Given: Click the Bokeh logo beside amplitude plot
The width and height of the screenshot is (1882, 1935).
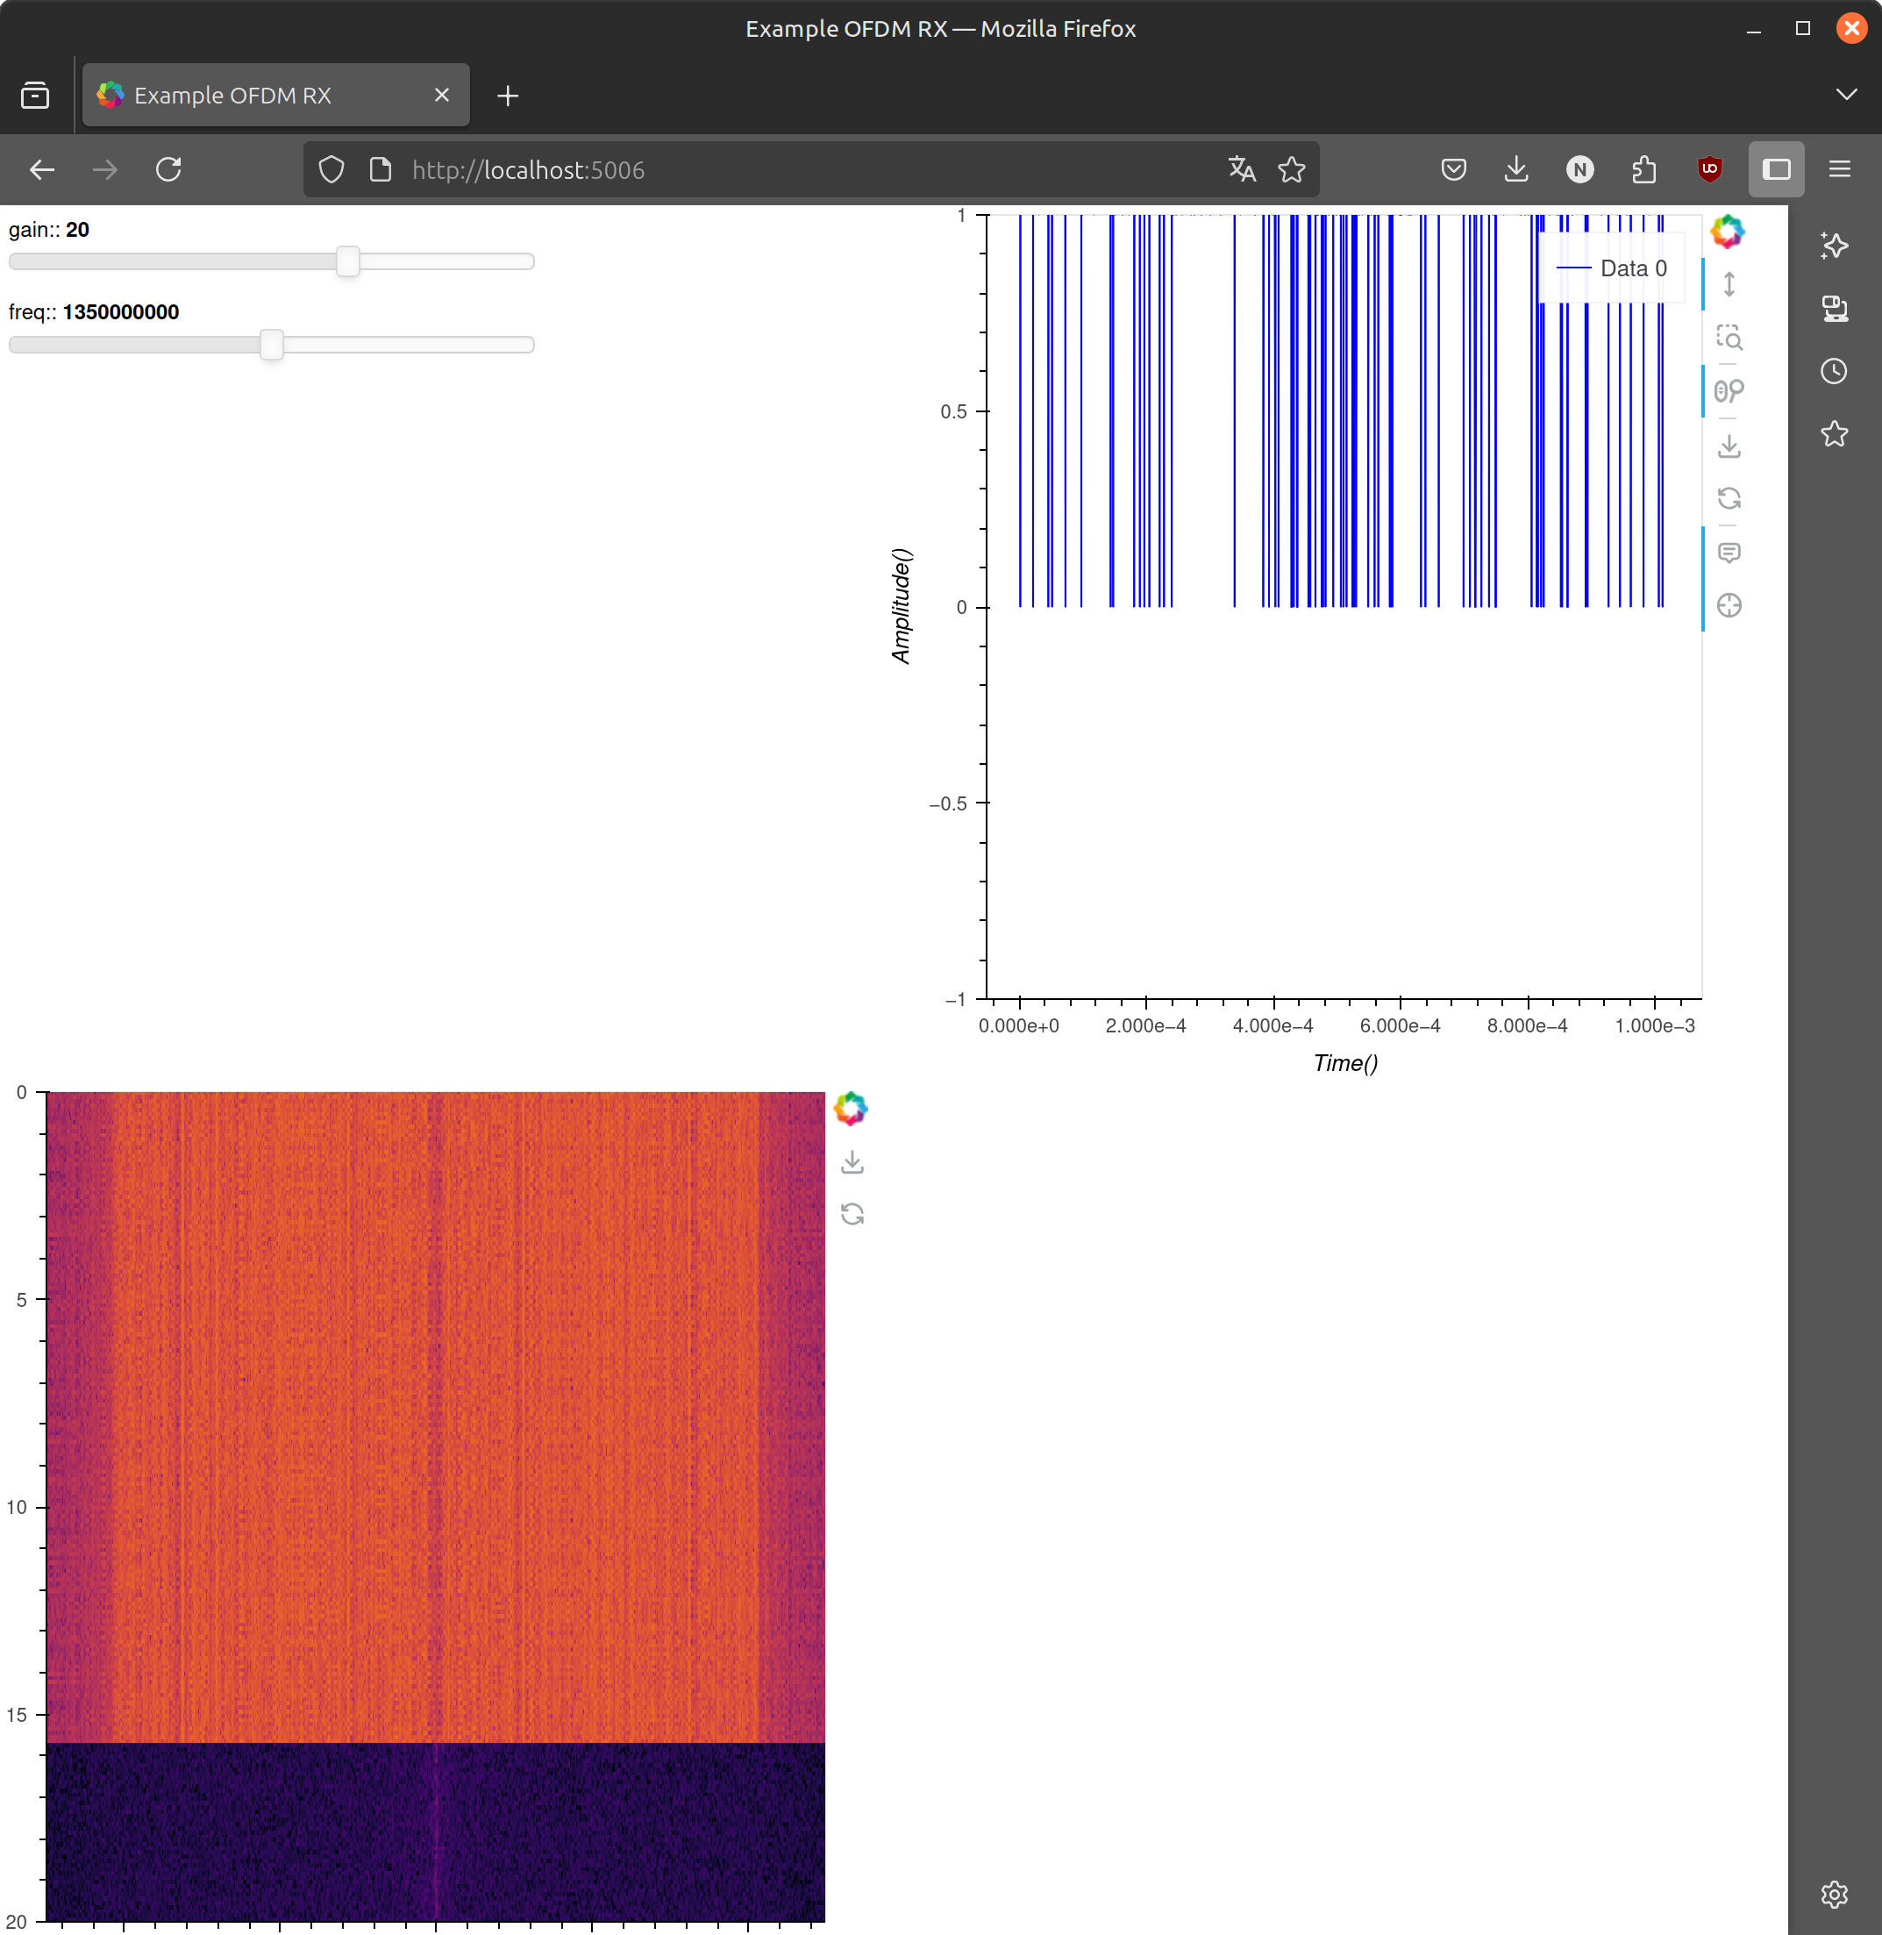Looking at the screenshot, I should [x=1727, y=232].
